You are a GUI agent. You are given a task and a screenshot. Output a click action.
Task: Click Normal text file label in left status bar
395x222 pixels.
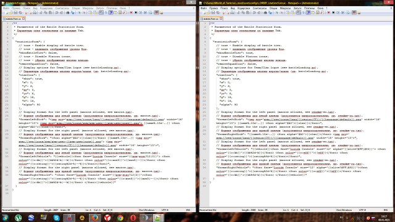10,210
